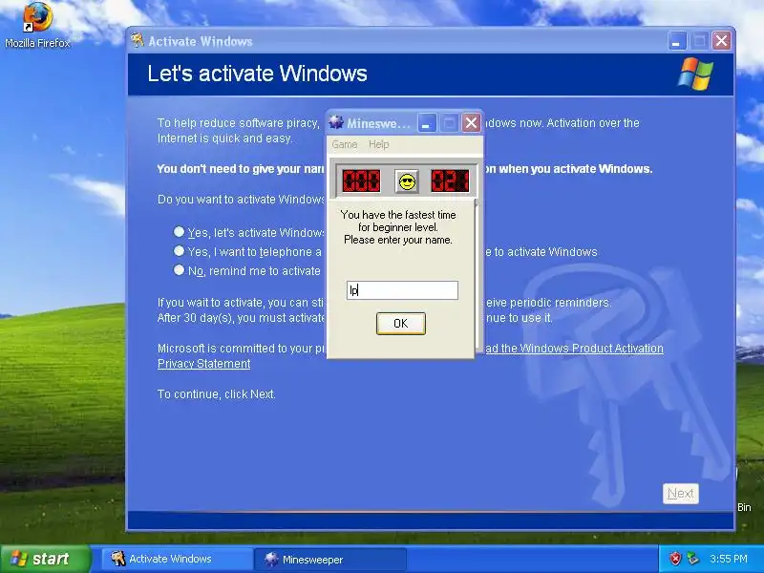Open the Mozilla Firefox desktop shortcut
Screen dimensions: 764x573
pyautogui.click(x=37, y=25)
